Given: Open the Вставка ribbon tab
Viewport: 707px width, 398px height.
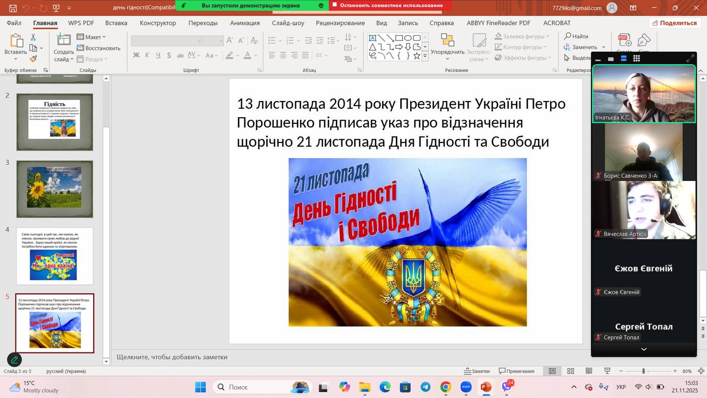Looking at the screenshot, I should click(116, 23).
